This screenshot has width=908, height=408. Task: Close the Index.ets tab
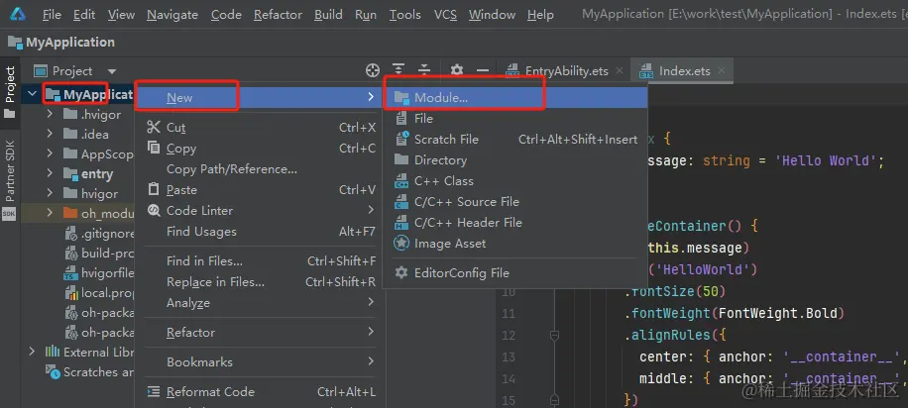click(722, 70)
